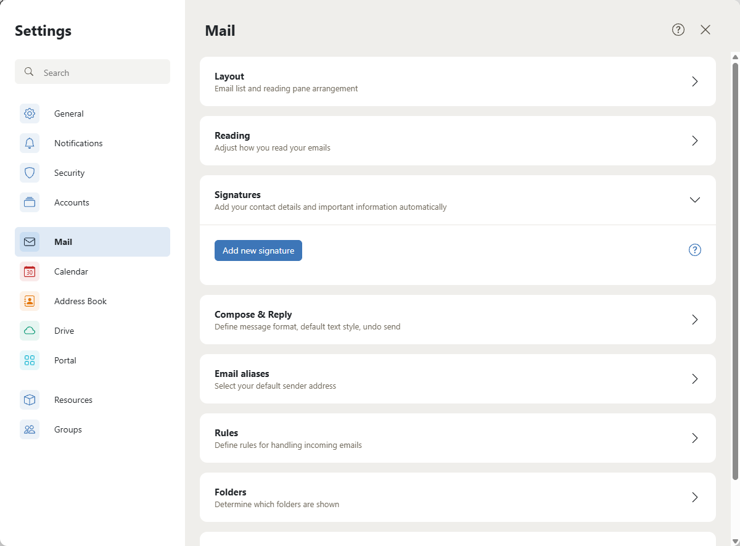Open Groups settings page
The image size is (740, 546).
[92, 429]
